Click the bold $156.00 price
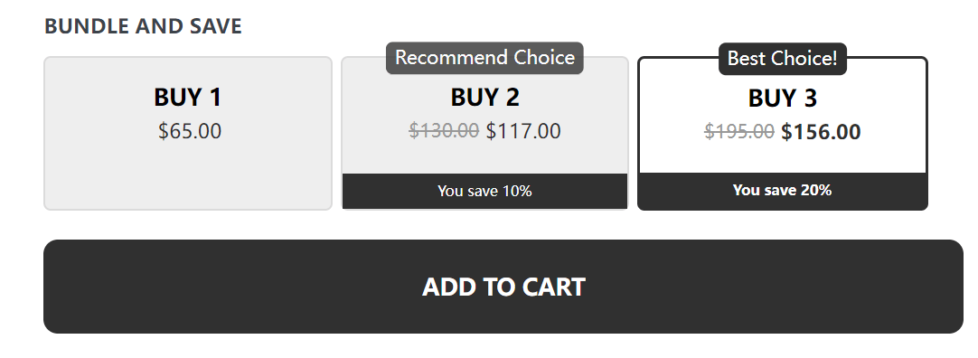This screenshot has height=358, width=978. (x=821, y=132)
